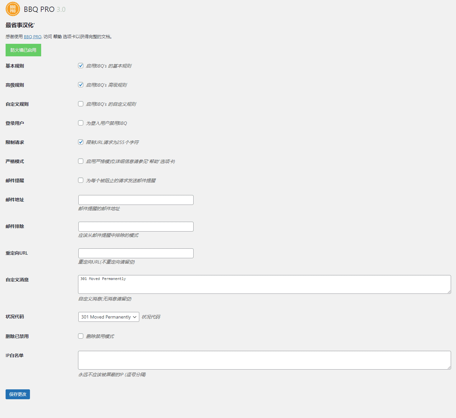456x418 pixels.
Task: Click the hint 应该从邮件提醒中排除的模式
Action: 108,235
